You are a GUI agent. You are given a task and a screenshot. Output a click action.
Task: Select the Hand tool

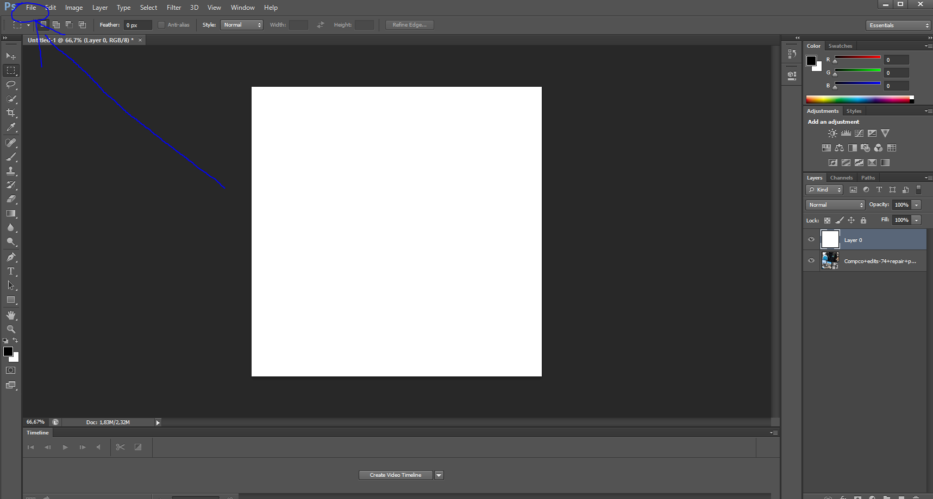click(11, 315)
